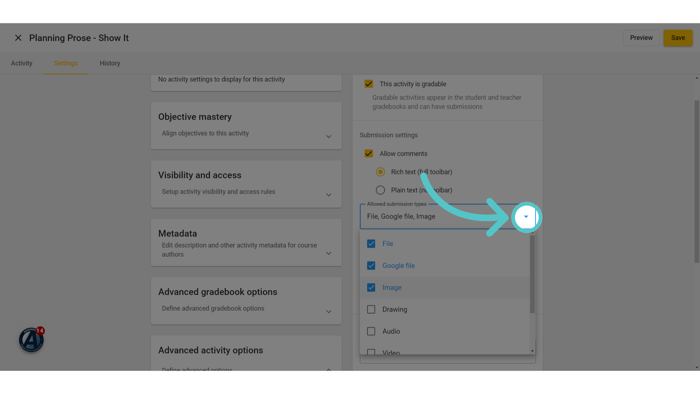Click the Metadata description text
Viewport: 700px width, 394px height.
pyautogui.click(x=239, y=250)
